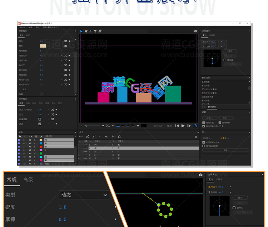Open the layer dropdown under 继承自 in main panel
This screenshot has height=227, width=268.
(233, 64)
